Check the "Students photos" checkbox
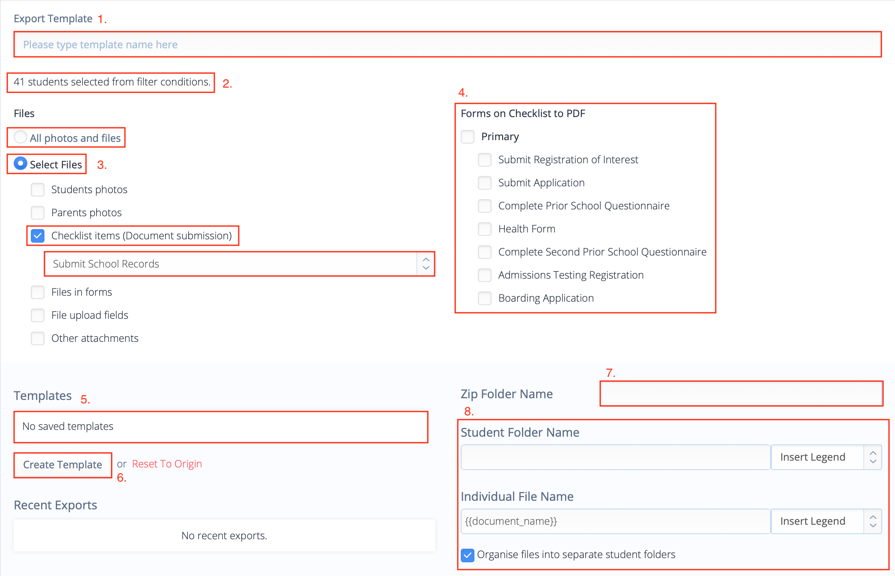The width and height of the screenshot is (895, 576). 38,189
